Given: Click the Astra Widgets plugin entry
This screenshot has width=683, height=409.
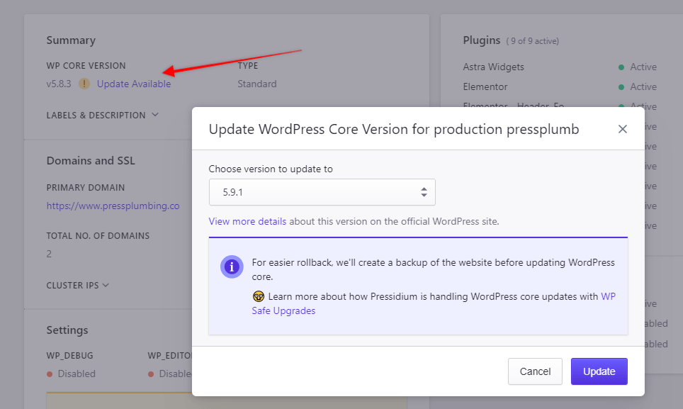Looking at the screenshot, I should [493, 67].
